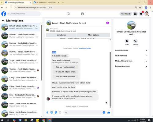Switch to Marketplace 3beds 2baths tab
This screenshot has width=153, height=122.
(47, 2)
